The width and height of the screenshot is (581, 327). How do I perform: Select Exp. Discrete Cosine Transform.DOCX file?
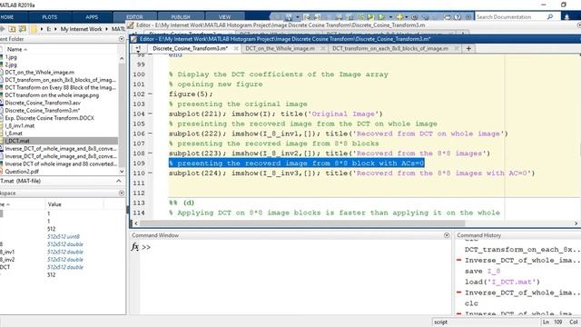click(x=50, y=118)
